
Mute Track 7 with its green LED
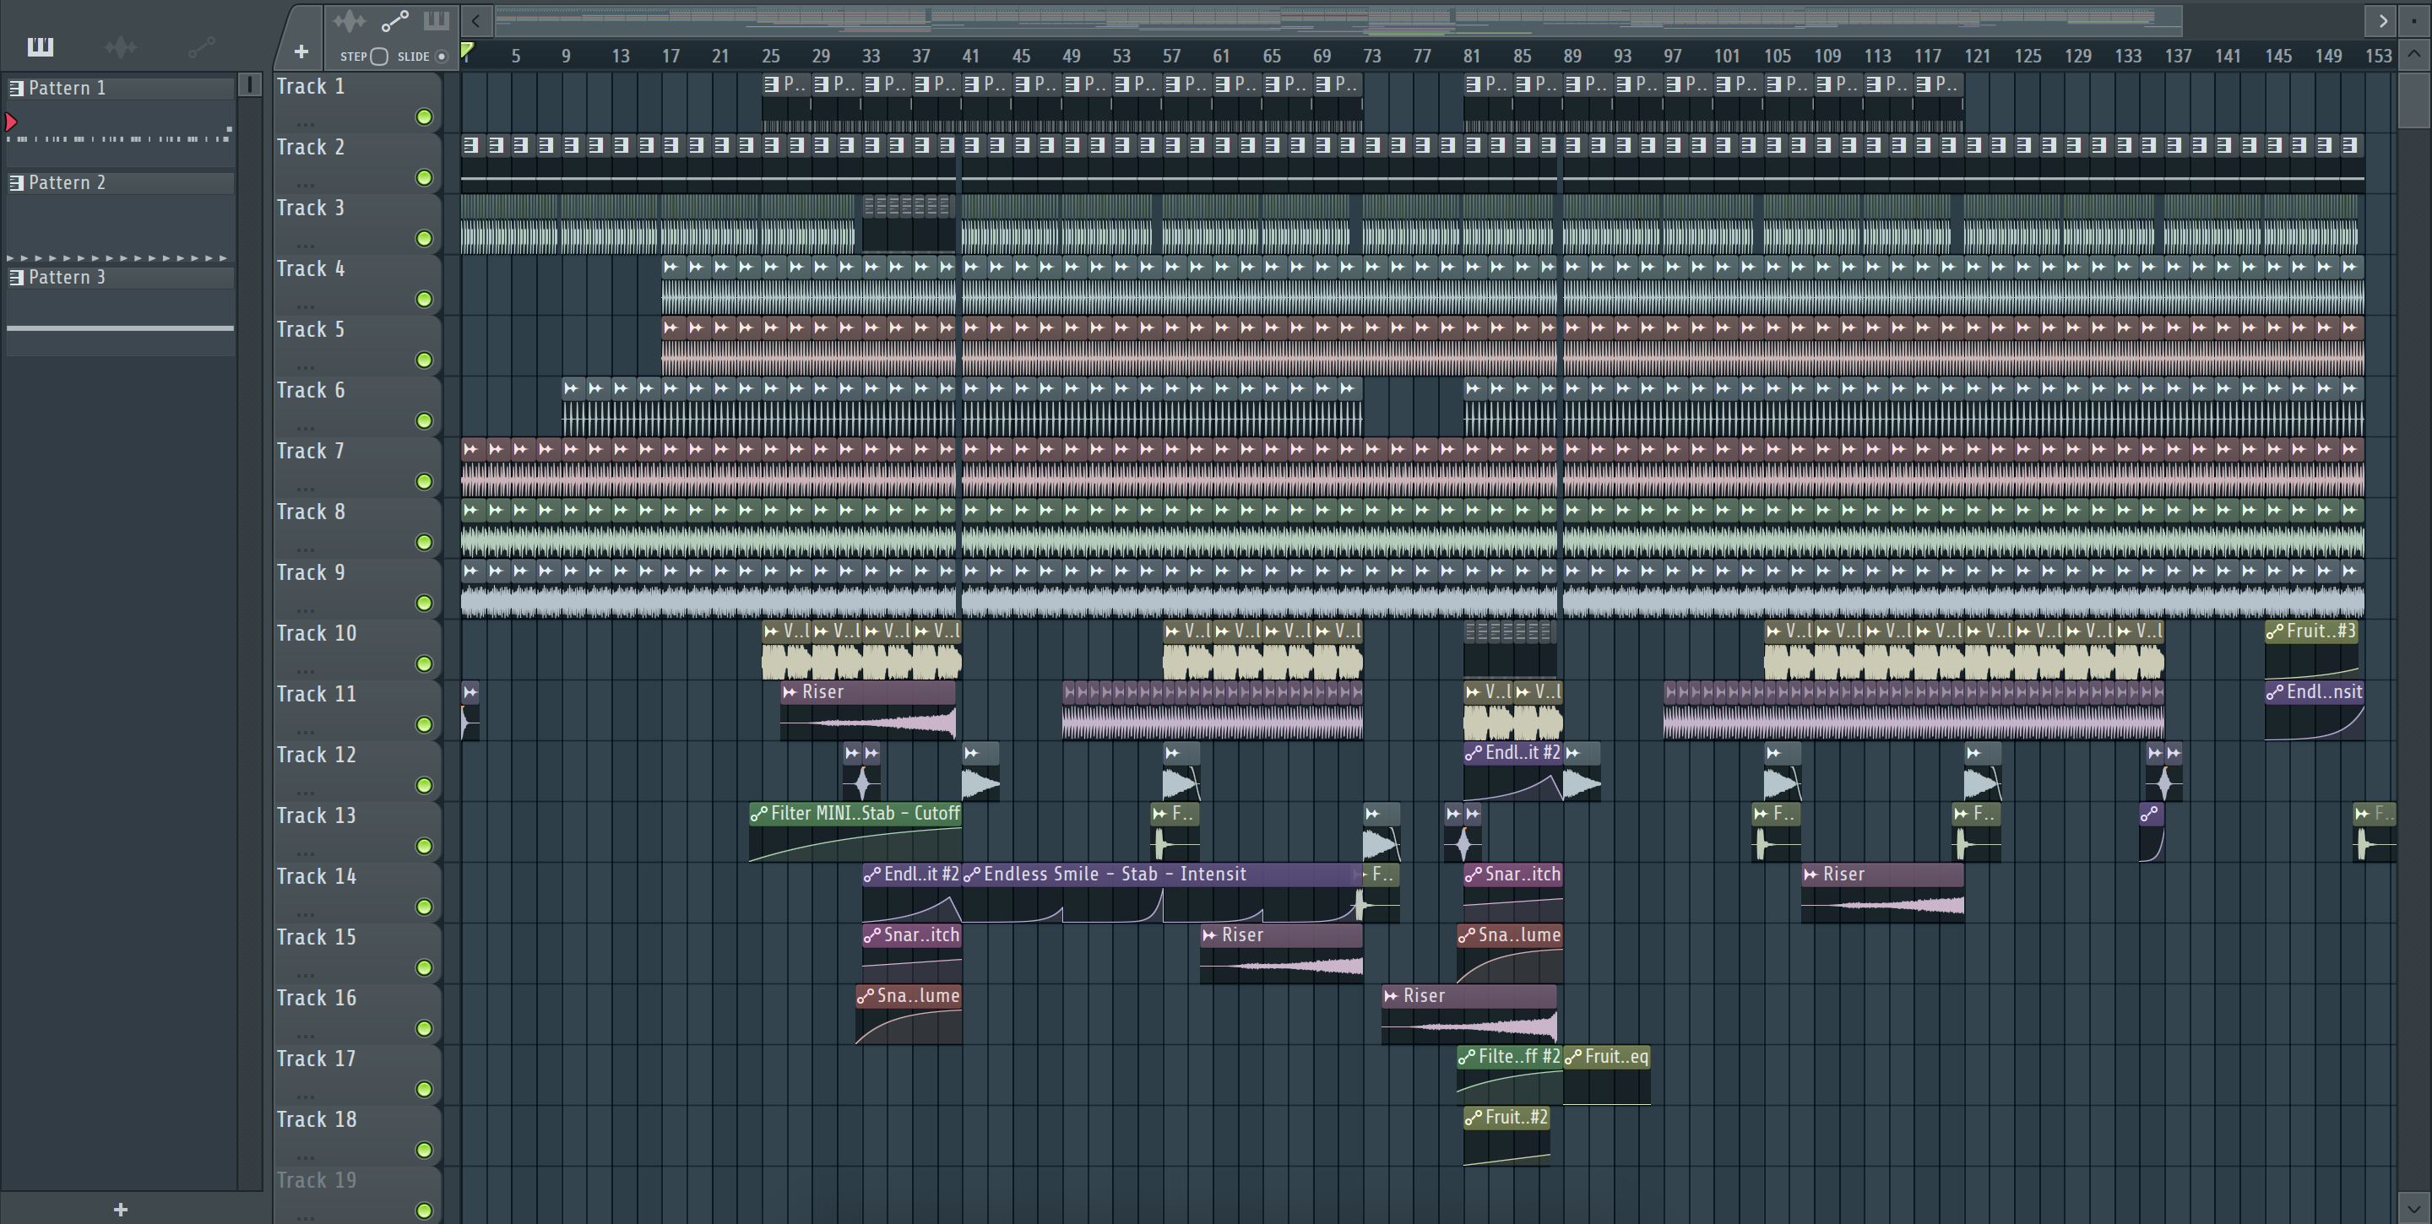pyautogui.click(x=424, y=482)
